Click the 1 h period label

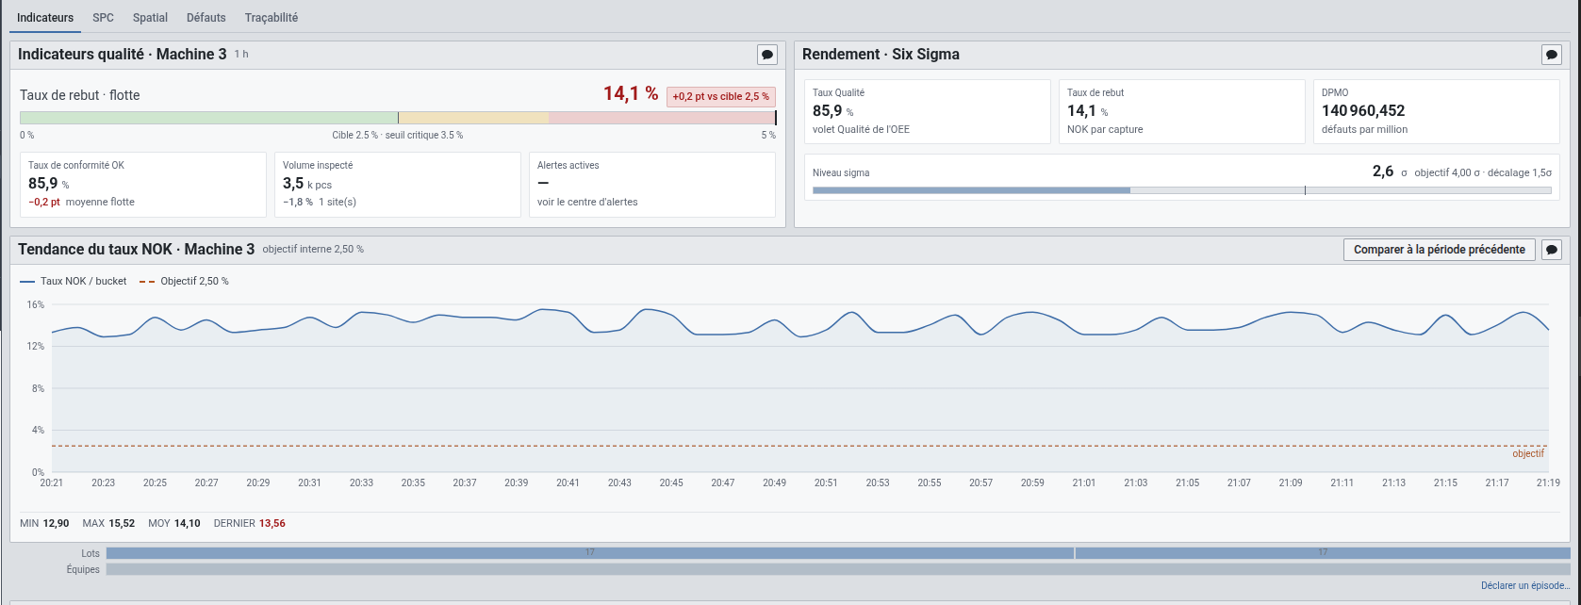pyautogui.click(x=241, y=55)
